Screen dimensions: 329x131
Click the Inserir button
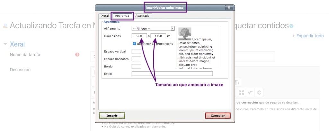(x=112, y=116)
